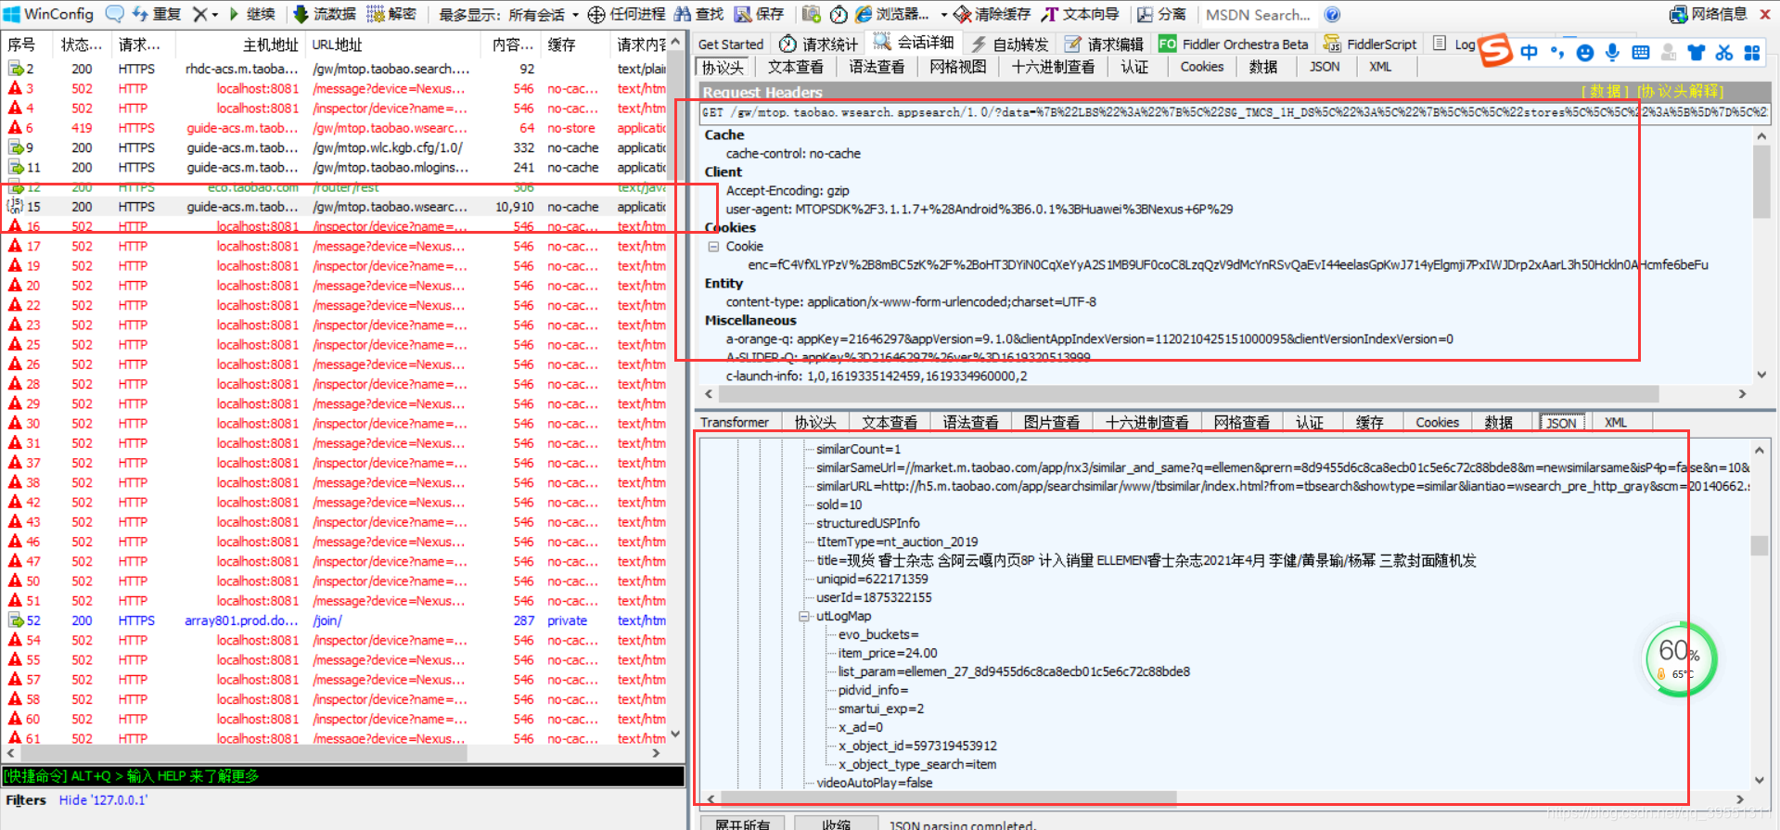
Task: Open the Statistics (请求统计) tab
Action: pos(819,44)
